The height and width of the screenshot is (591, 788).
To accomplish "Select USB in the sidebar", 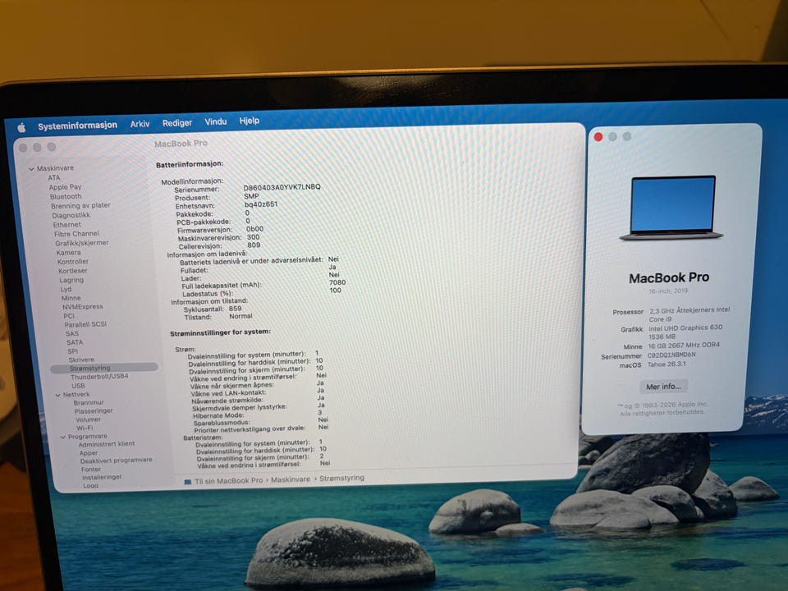I will (78, 386).
